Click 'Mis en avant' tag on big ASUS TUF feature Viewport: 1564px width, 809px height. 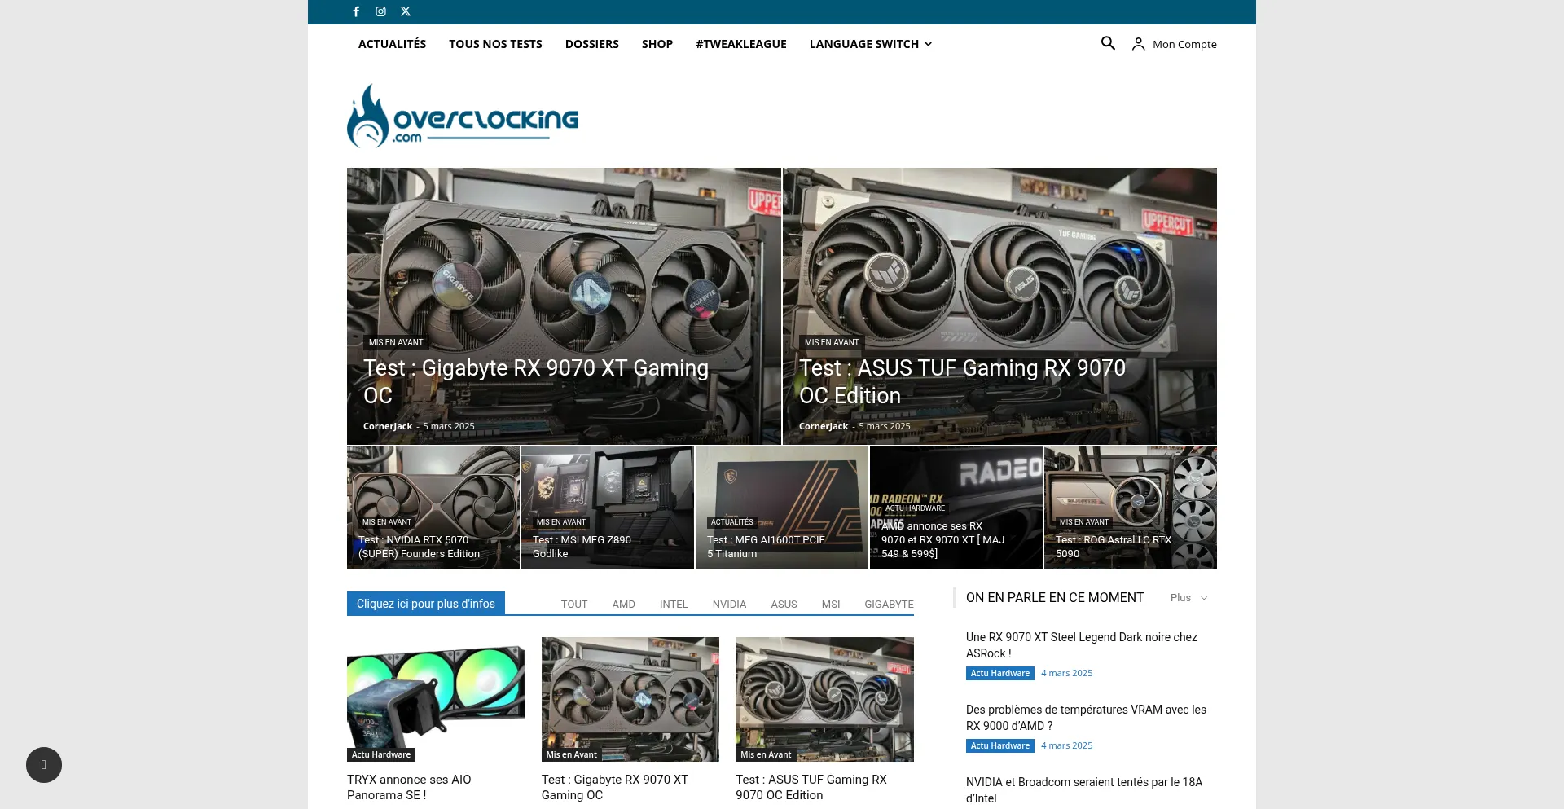coord(832,342)
